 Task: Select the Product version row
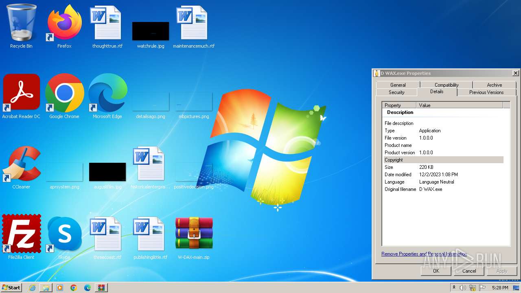click(444, 153)
